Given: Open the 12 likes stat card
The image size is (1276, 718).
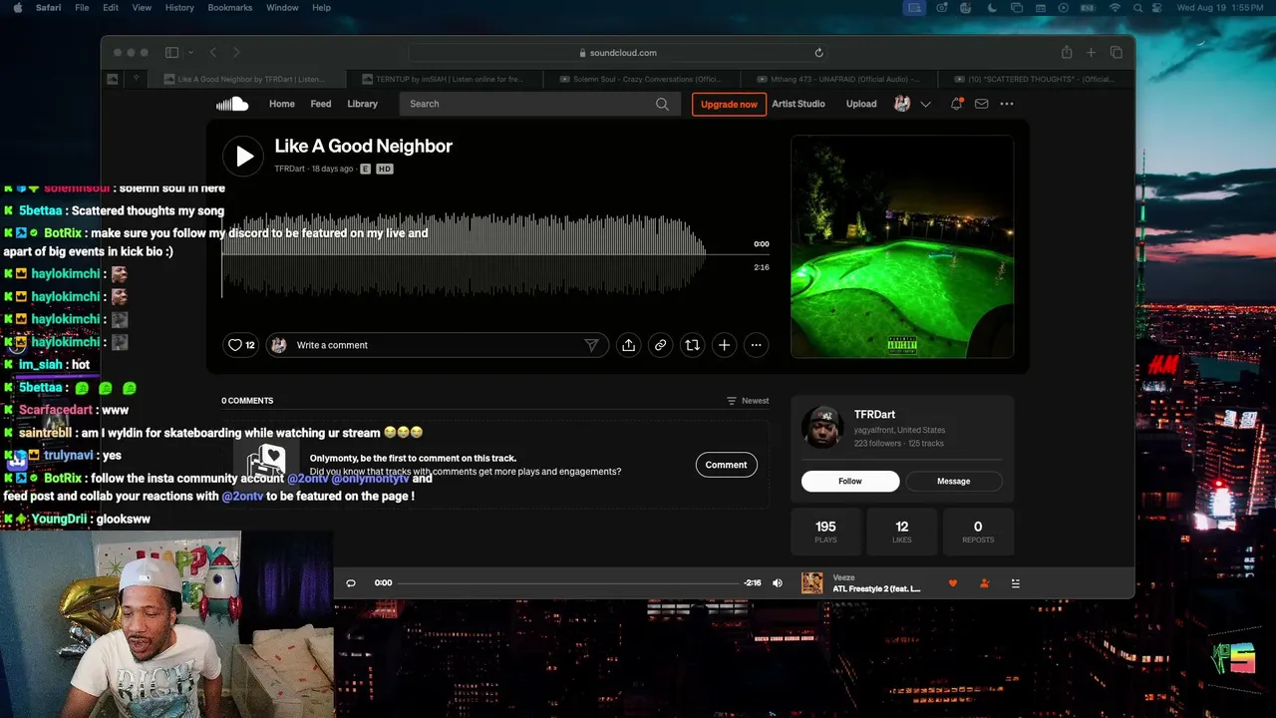Looking at the screenshot, I should pyautogui.click(x=901, y=532).
